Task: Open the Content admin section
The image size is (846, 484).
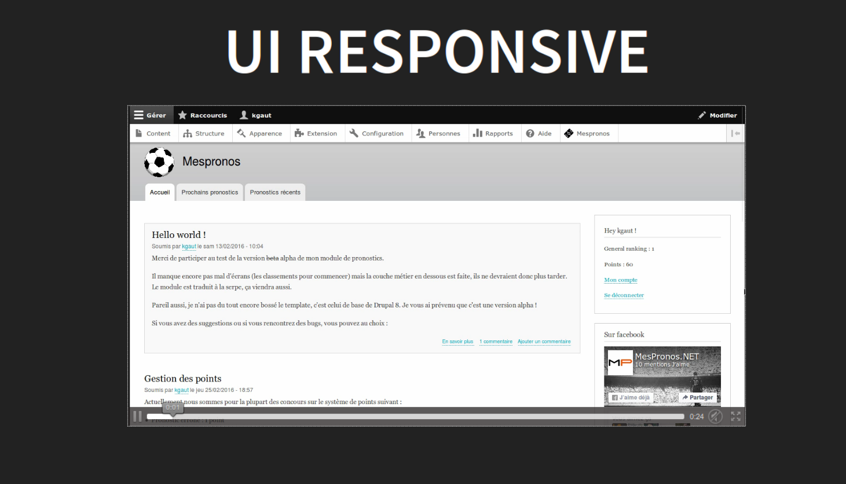Action: point(153,134)
